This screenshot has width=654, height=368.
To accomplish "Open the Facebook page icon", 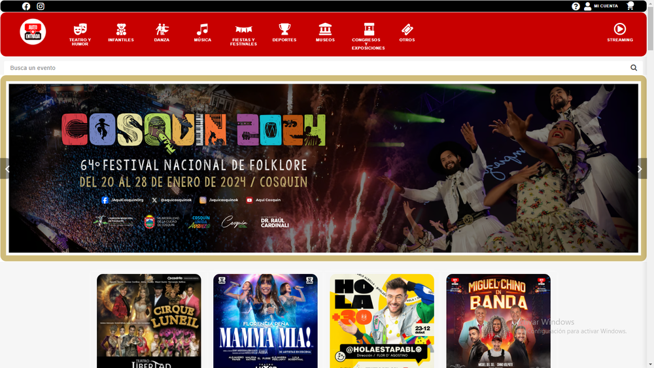I will [26, 7].
